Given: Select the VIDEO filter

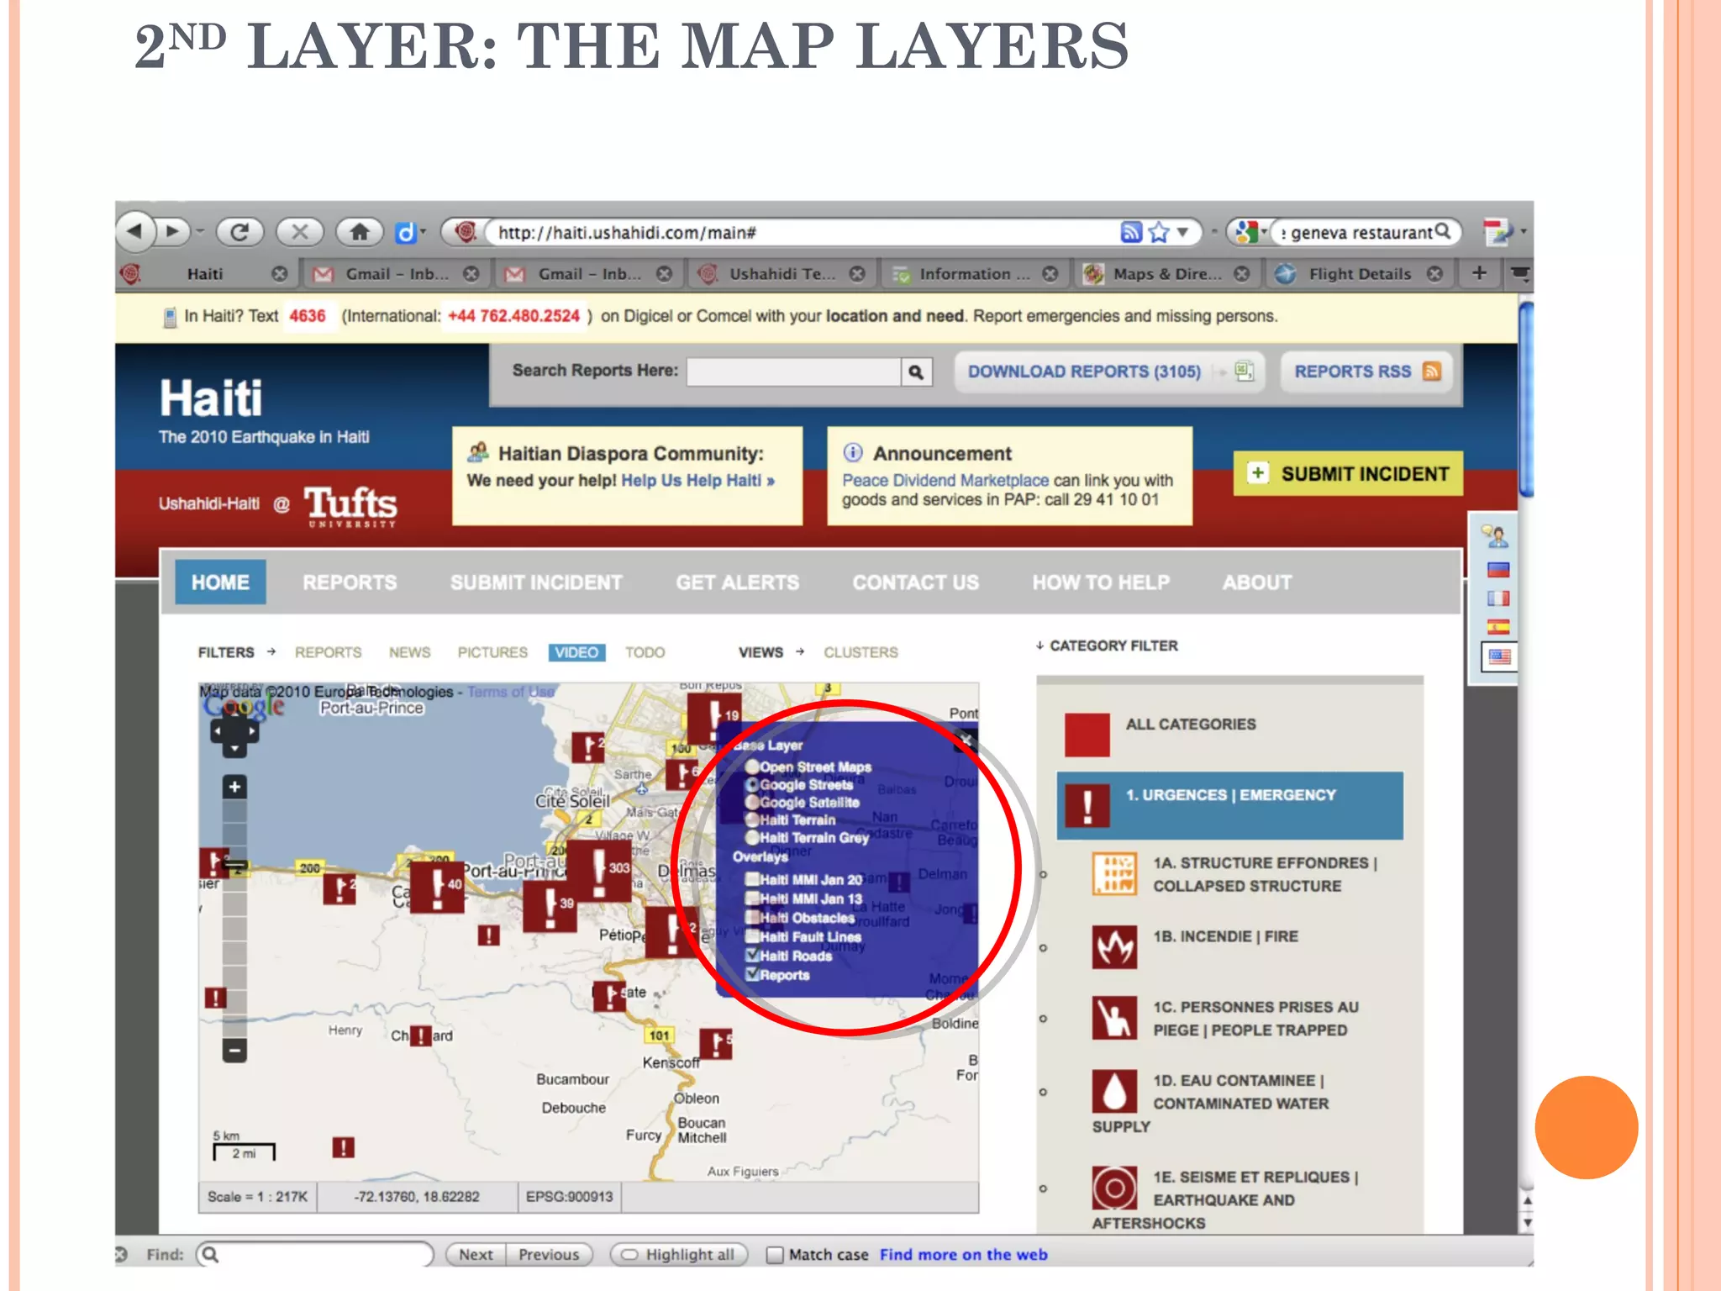Looking at the screenshot, I should click(576, 652).
